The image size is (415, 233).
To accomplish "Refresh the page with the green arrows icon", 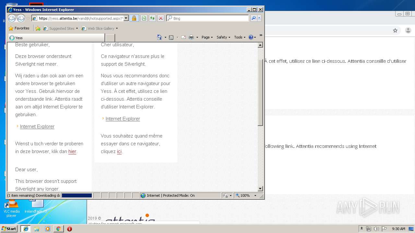I will click(x=152, y=18).
